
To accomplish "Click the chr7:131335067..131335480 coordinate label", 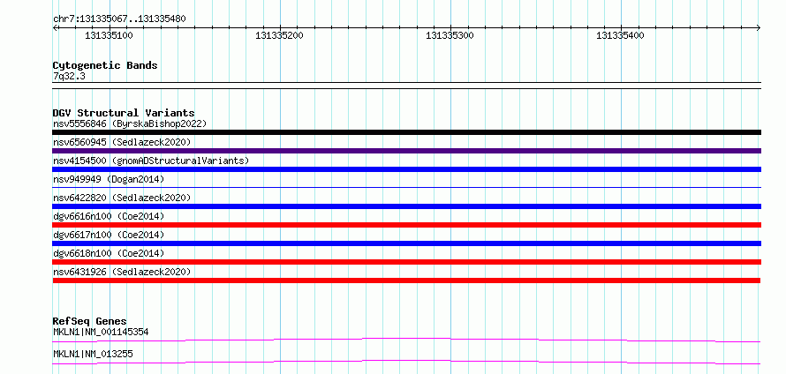I will click(x=120, y=19).
